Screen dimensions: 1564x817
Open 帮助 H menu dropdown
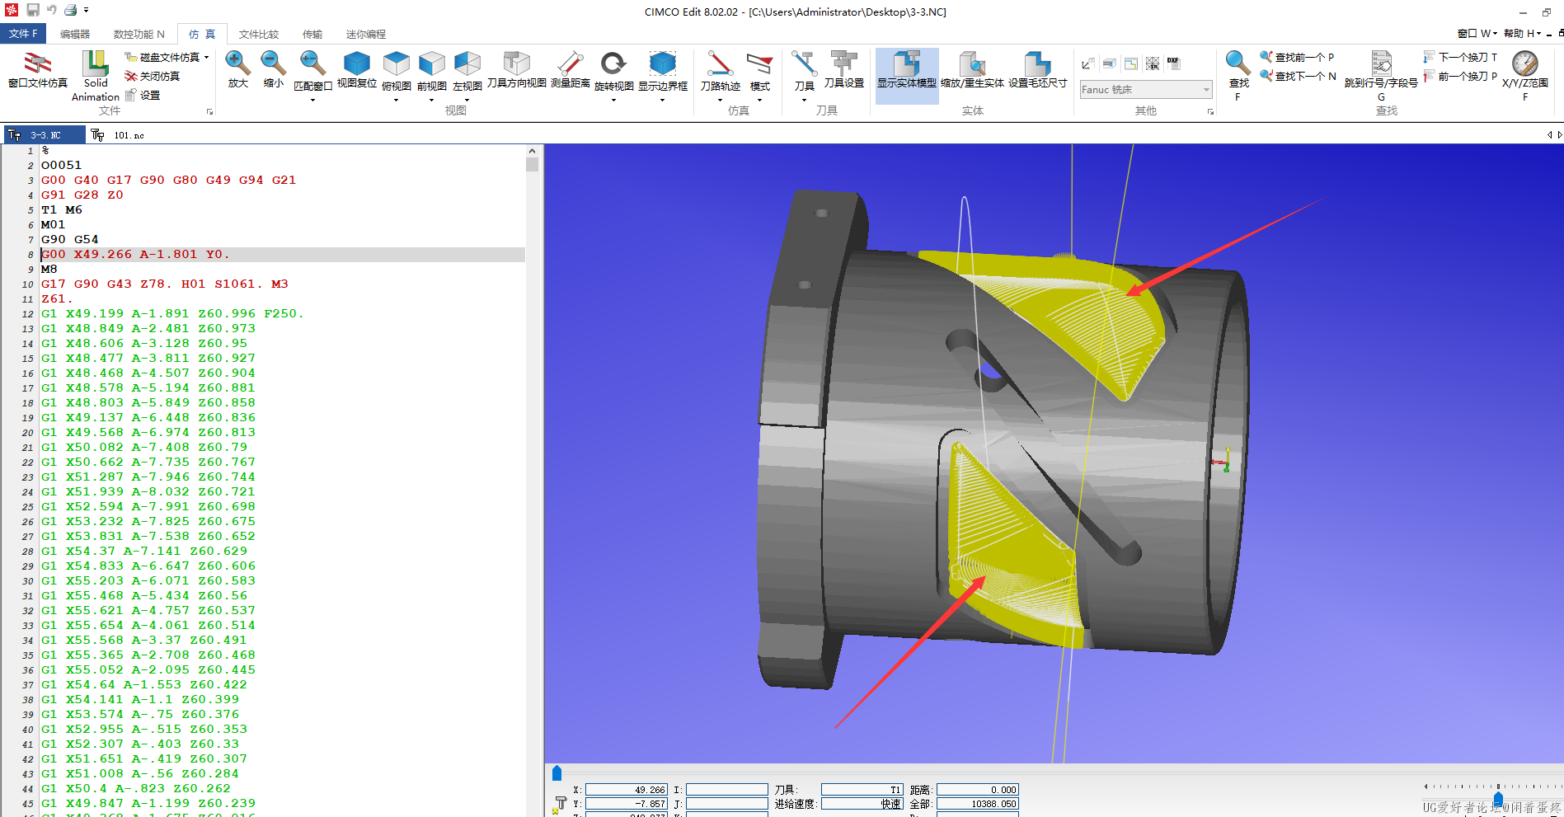coord(1522,33)
